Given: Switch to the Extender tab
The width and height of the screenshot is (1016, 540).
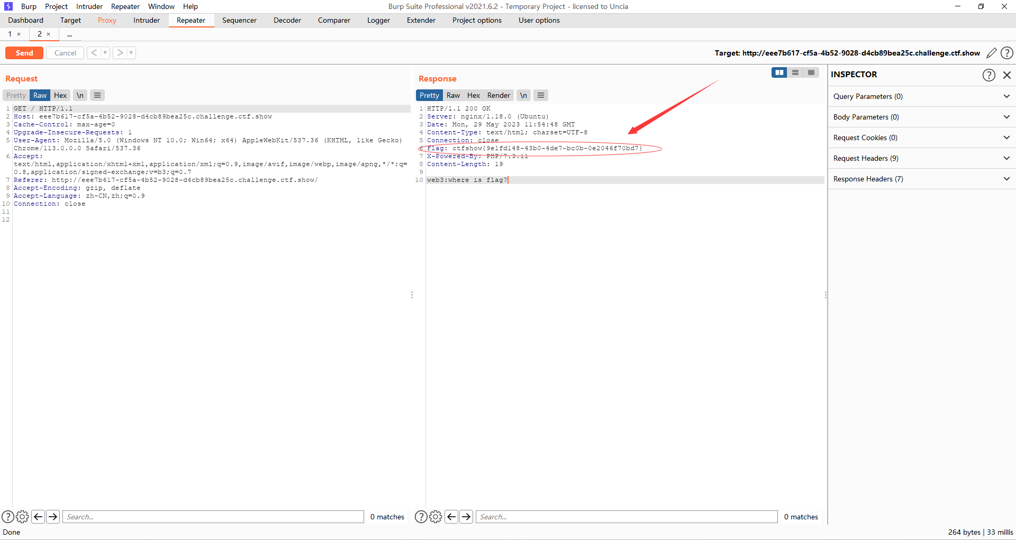Looking at the screenshot, I should [421, 20].
